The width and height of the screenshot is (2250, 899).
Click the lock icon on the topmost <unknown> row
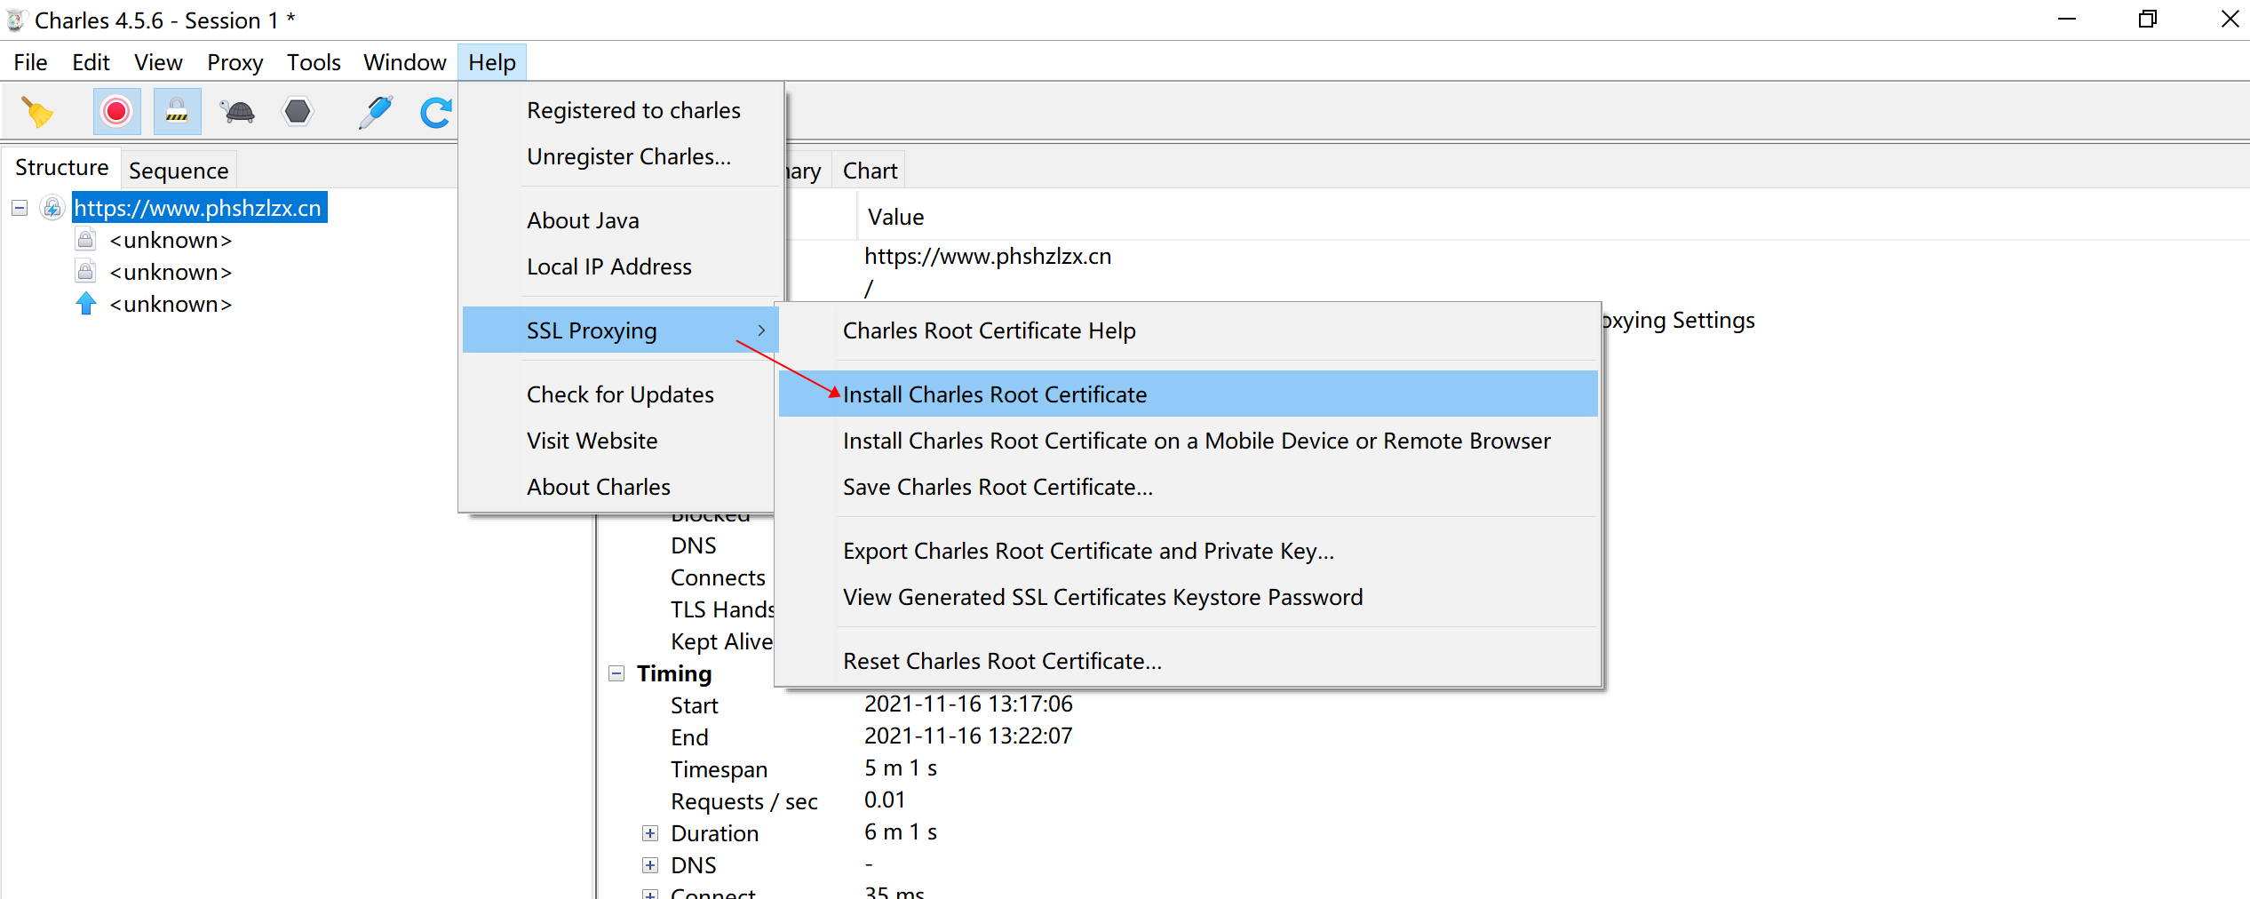click(85, 240)
